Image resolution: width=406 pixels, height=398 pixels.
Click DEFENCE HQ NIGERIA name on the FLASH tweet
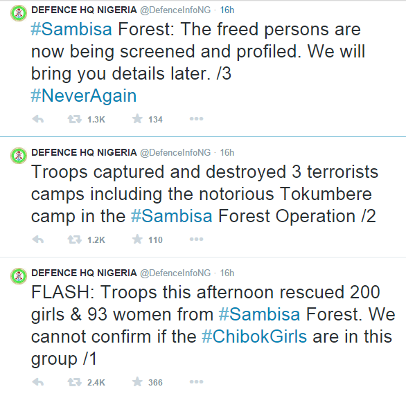[84, 273]
